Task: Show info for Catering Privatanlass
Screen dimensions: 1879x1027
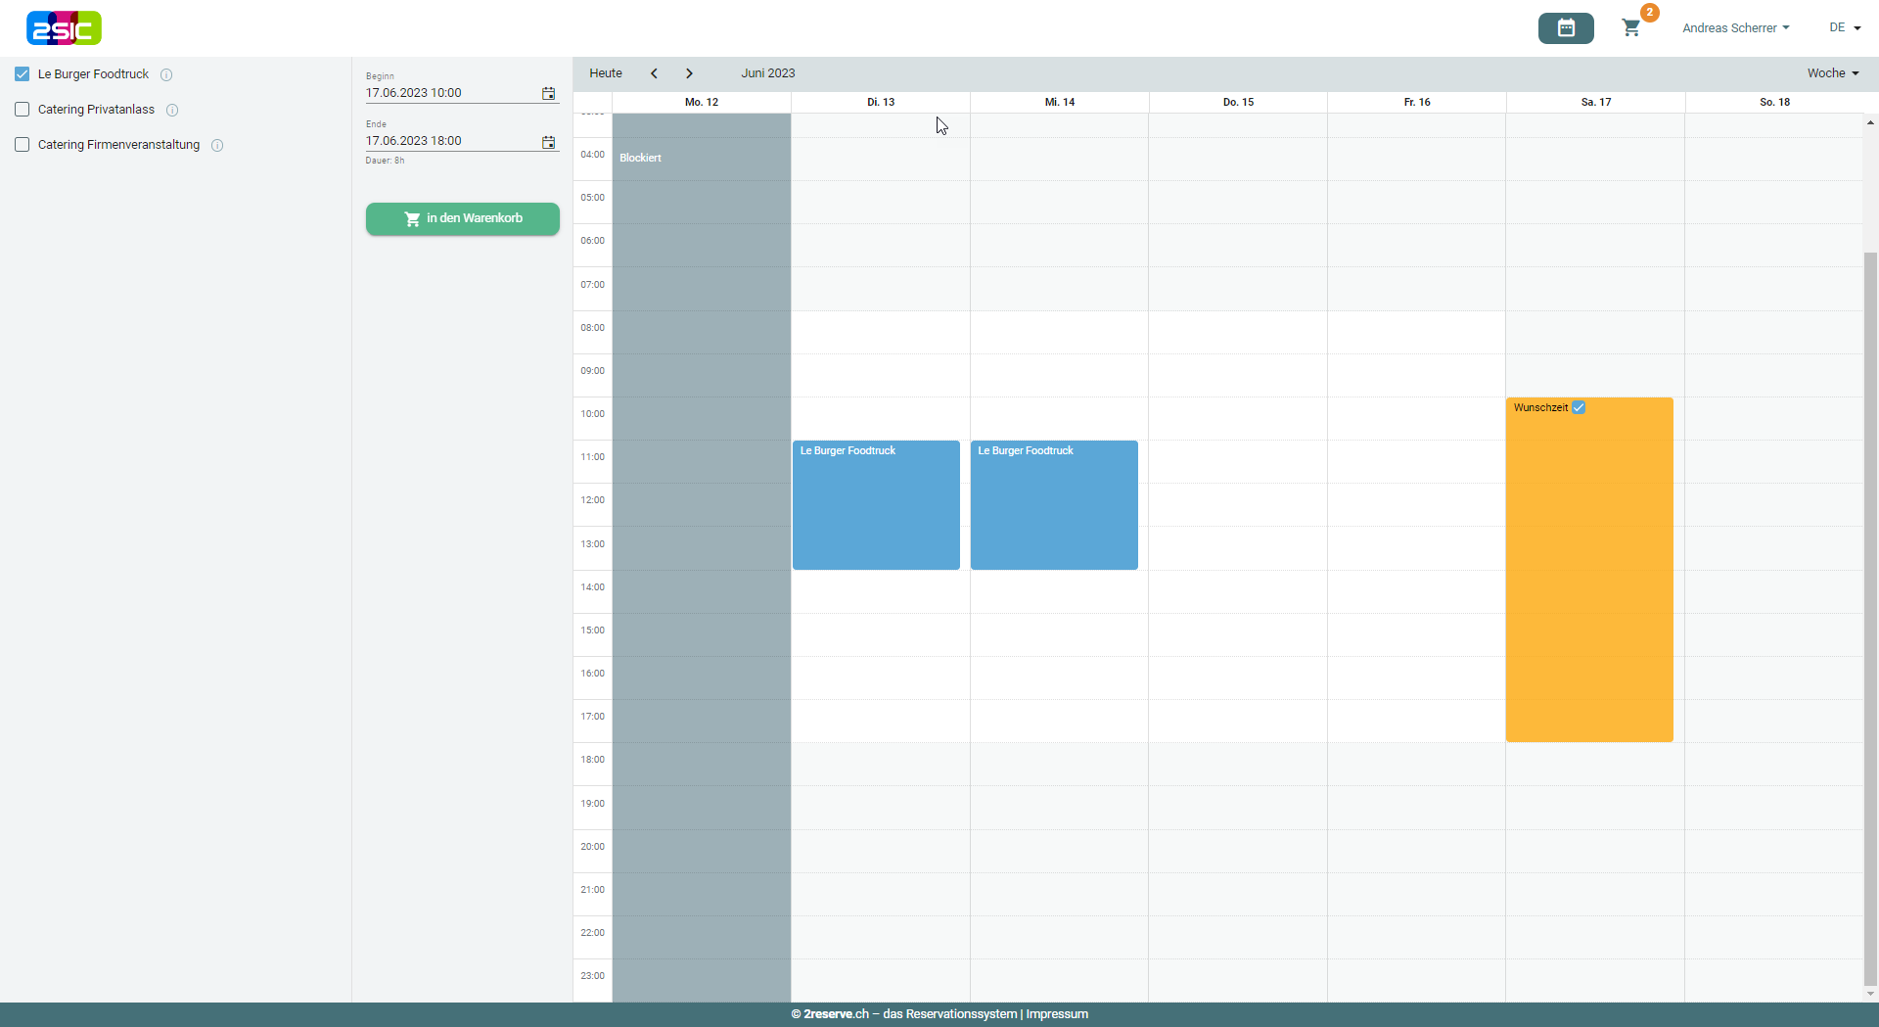Action: (172, 110)
